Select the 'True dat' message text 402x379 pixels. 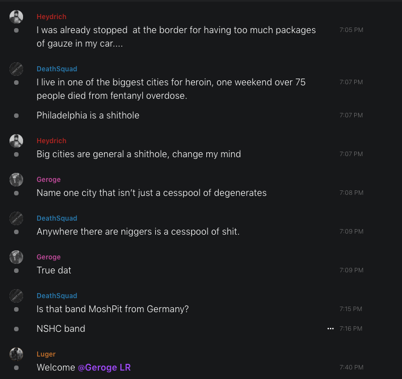pos(54,270)
